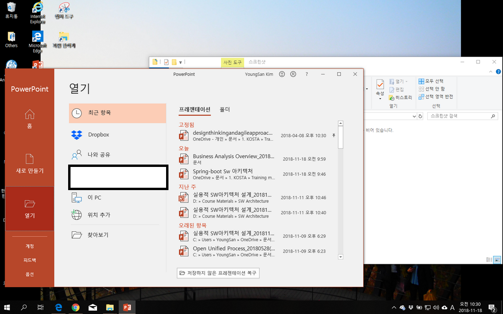Open File Explorer help icon
The height and width of the screenshot is (314, 503).
[x=499, y=71]
